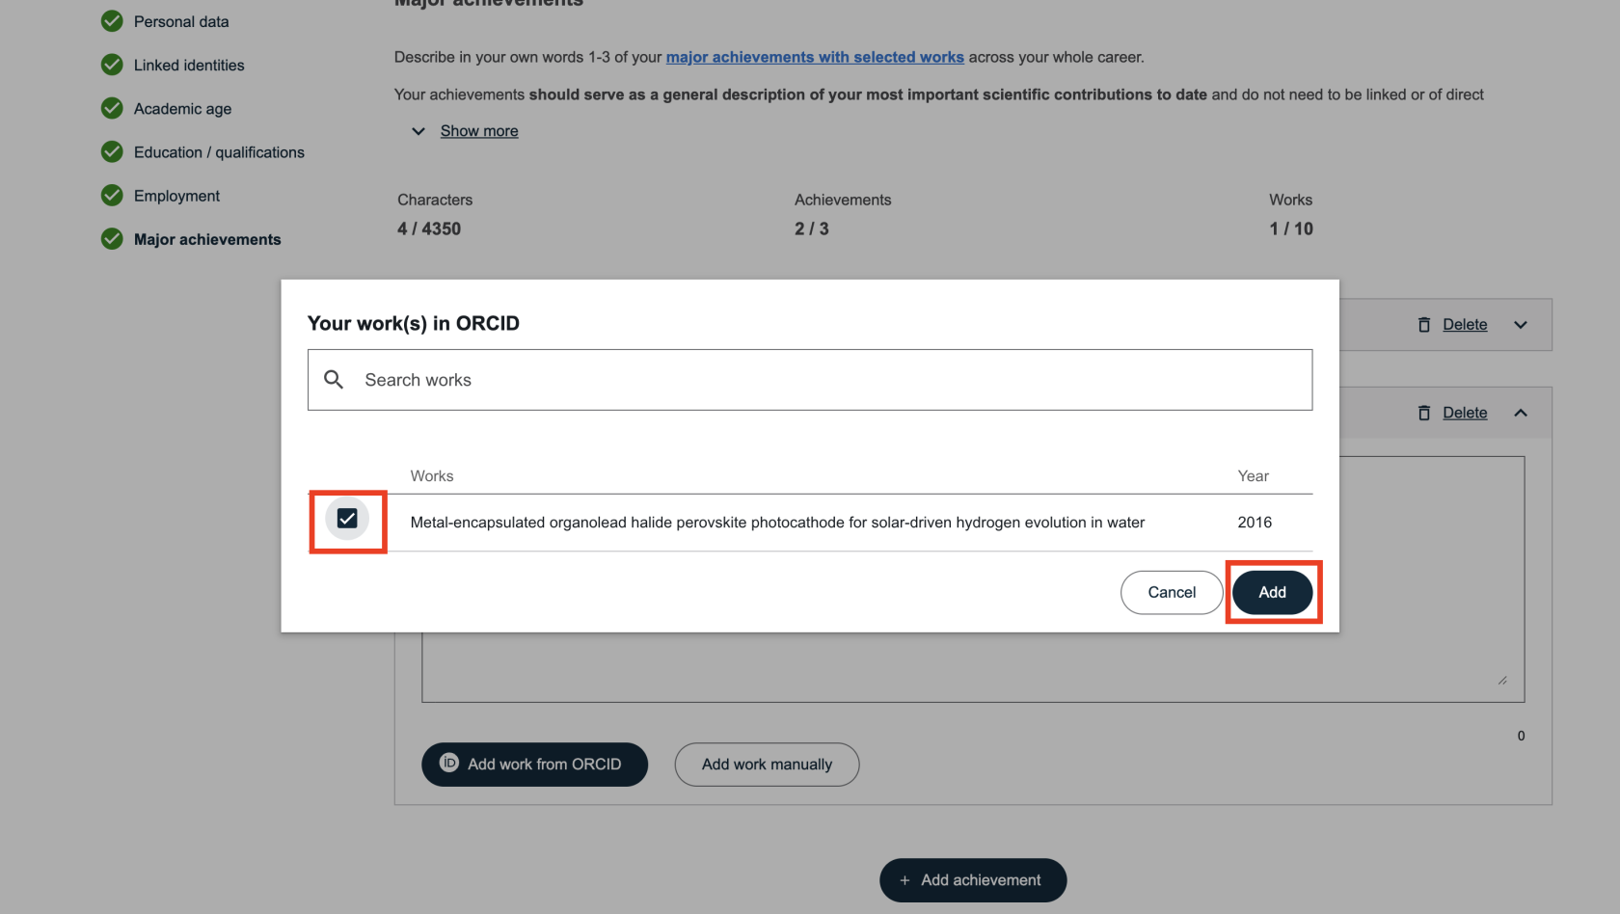Image resolution: width=1620 pixels, height=914 pixels.
Task: Go to the Personal data section
Action: pos(181,21)
